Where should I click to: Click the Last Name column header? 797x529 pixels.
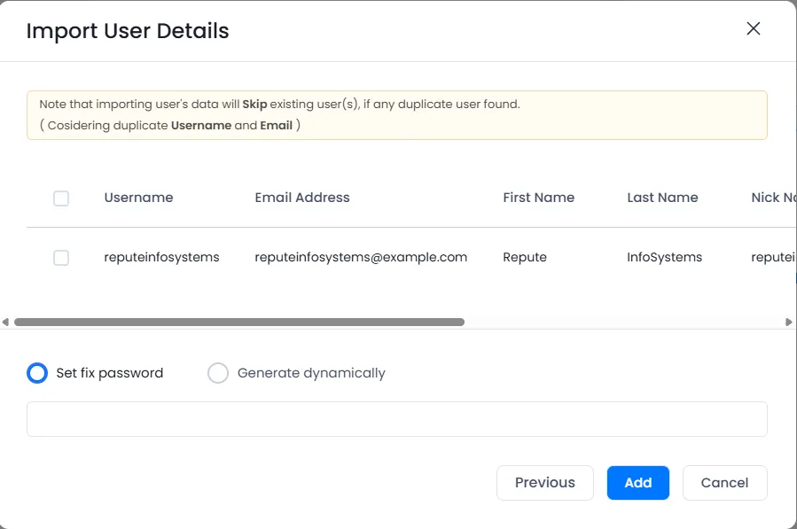click(x=662, y=198)
